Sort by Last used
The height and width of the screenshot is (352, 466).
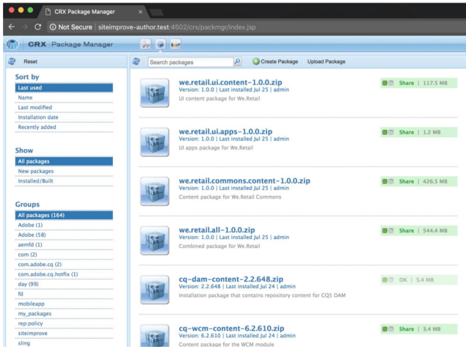[64, 87]
